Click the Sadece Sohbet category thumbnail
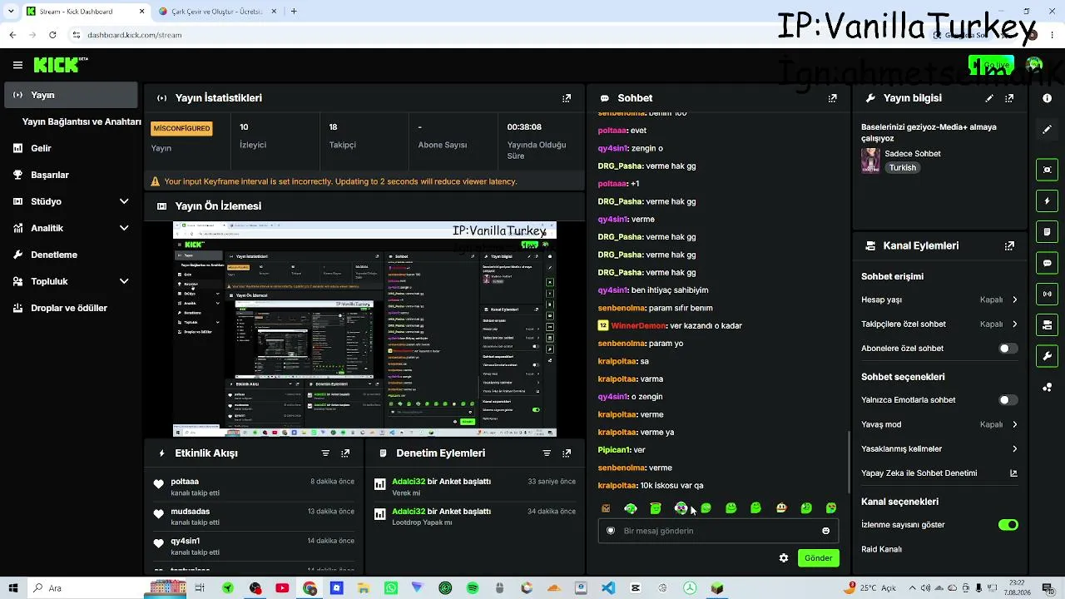The width and height of the screenshot is (1065, 599). [870, 161]
